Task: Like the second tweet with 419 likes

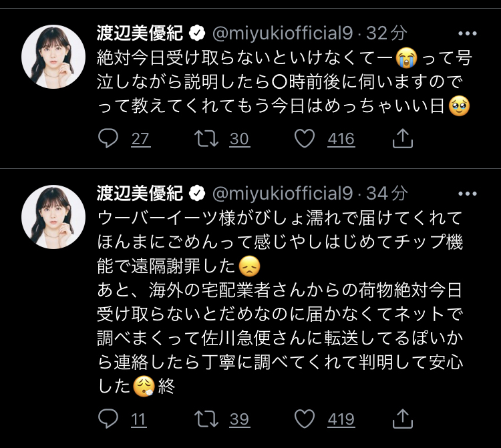Action: (x=305, y=419)
